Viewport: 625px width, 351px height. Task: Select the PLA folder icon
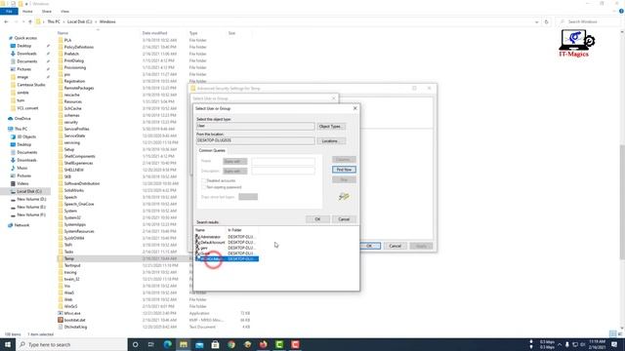[61, 40]
